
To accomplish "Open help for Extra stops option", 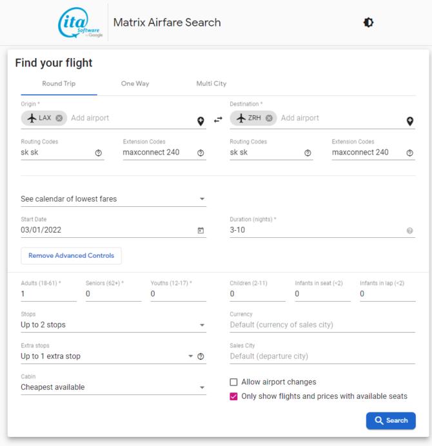I will coord(201,356).
